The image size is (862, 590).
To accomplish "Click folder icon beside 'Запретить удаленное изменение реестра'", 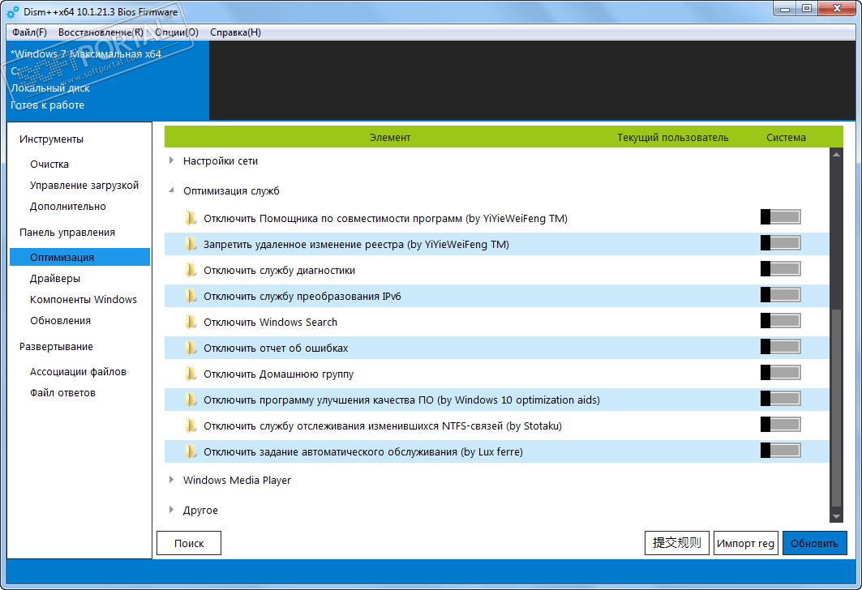I will [191, 244].
